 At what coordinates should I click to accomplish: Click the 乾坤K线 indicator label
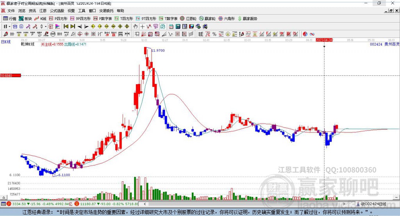(28, 44)
